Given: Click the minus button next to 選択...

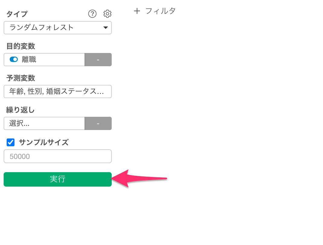Looking at the screenshot, I should [x=98, y=123].
